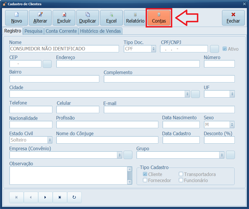
Task: Click the Novo toolbar button
Action: click(17, 18)
